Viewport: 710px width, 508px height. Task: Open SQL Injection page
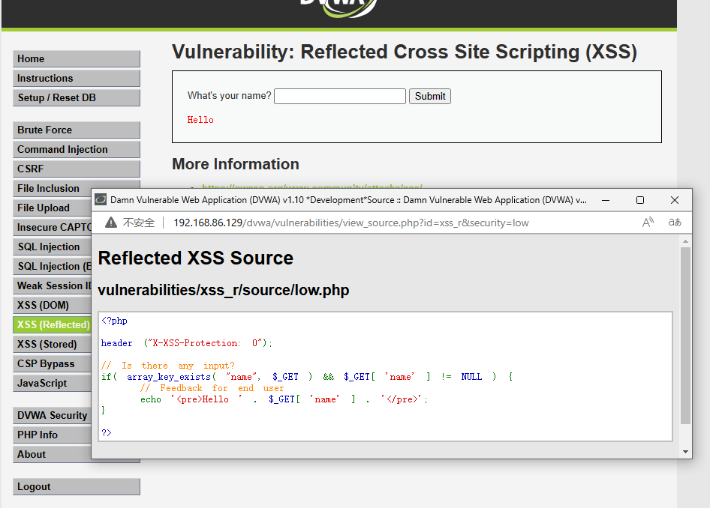coord(53,247)
